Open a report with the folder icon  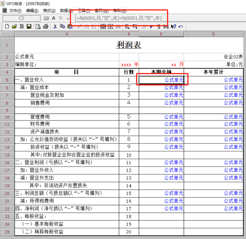click(14, 27)
